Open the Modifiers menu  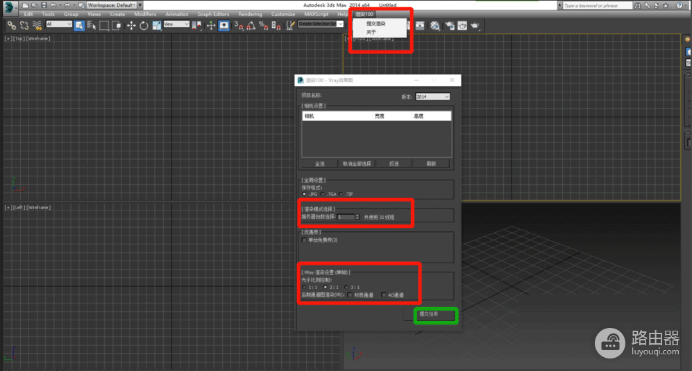[x=145, y=14]
